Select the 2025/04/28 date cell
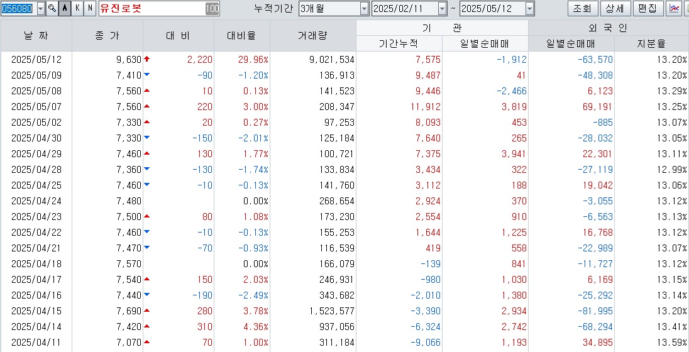This screenshot has height=352, width=689. tap(36, 170)
